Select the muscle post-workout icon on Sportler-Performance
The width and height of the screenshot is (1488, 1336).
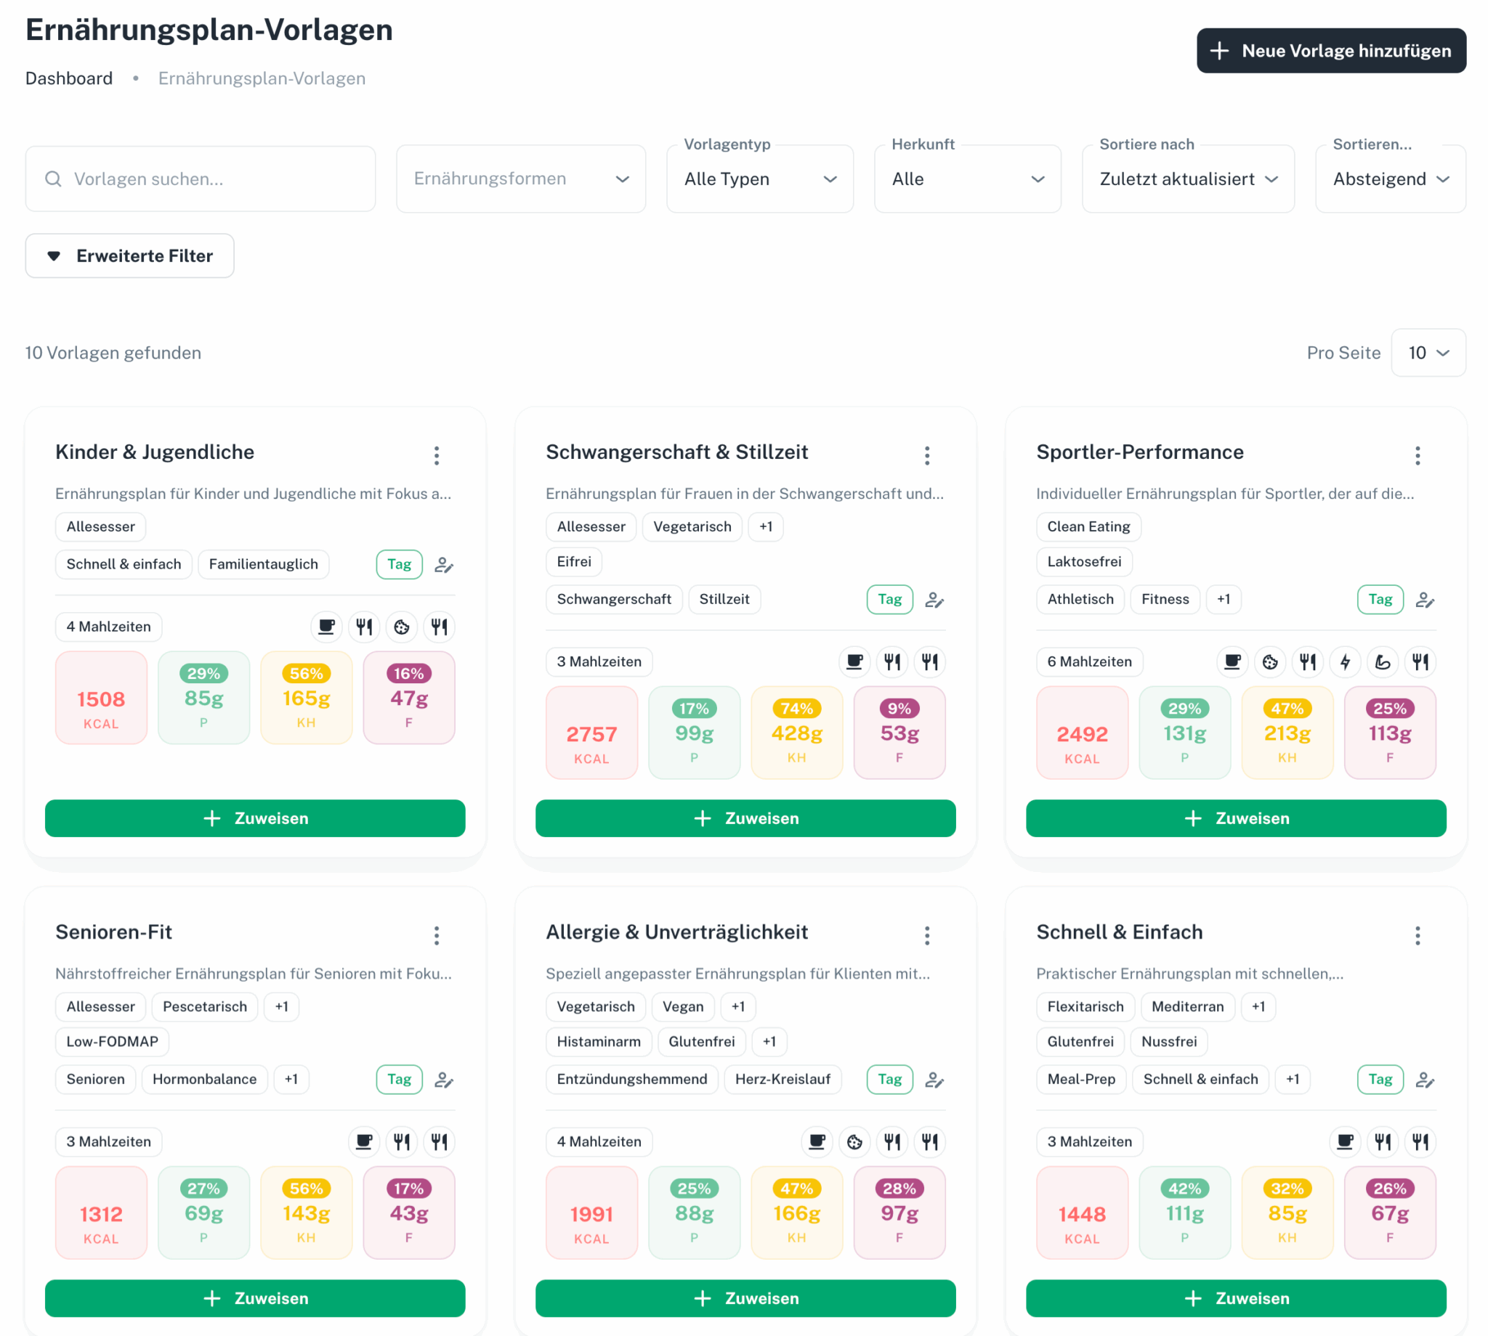[x=1382, y=661]
